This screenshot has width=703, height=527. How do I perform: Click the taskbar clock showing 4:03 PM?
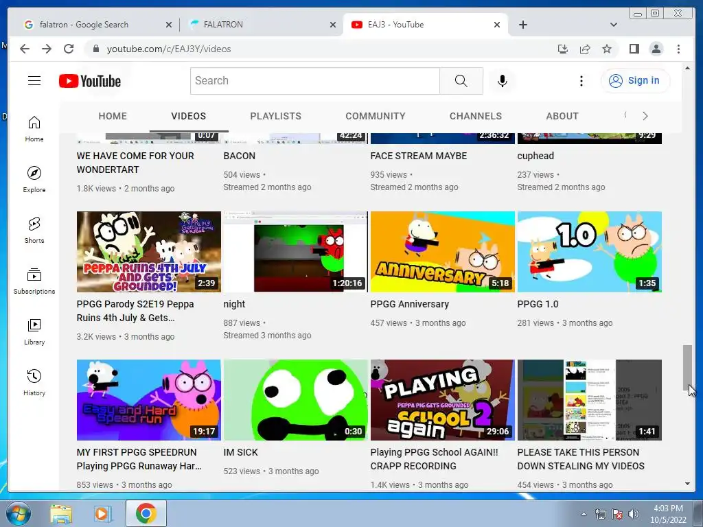pos(668,514)
